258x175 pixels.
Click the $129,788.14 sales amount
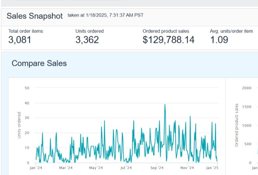(x=168, y=40)
